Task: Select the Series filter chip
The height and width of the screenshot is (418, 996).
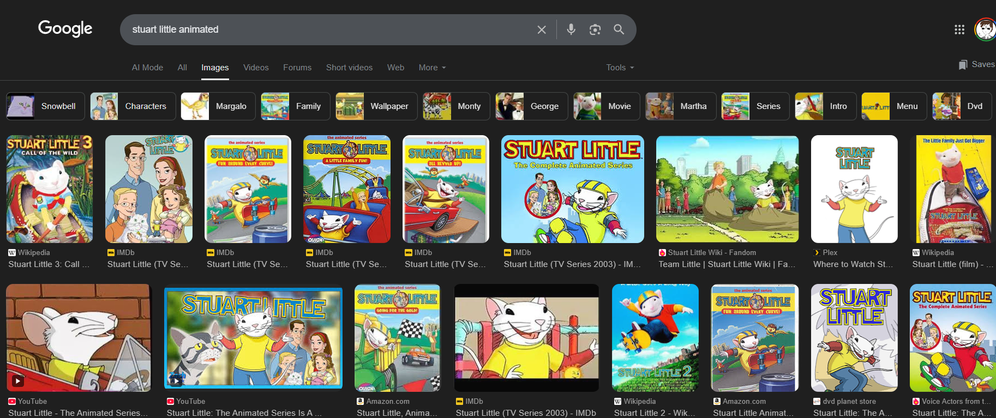Action: coord(755,106)
